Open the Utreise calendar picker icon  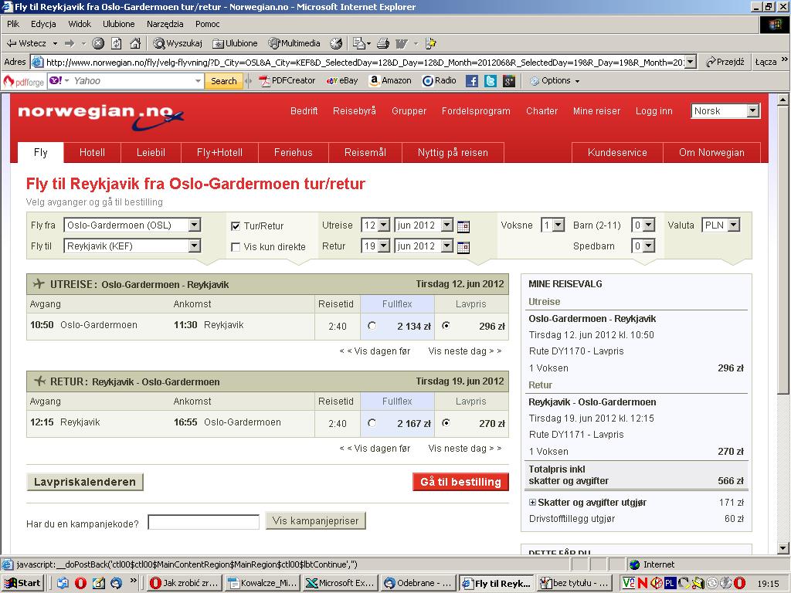[463, 226]
